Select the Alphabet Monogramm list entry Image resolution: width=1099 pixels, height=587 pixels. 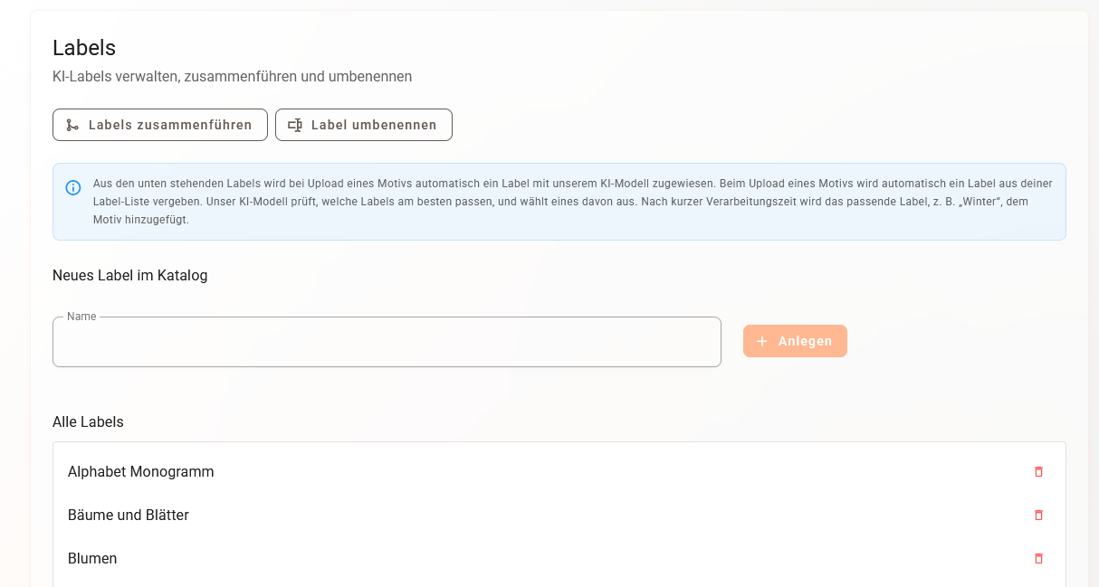141,471
